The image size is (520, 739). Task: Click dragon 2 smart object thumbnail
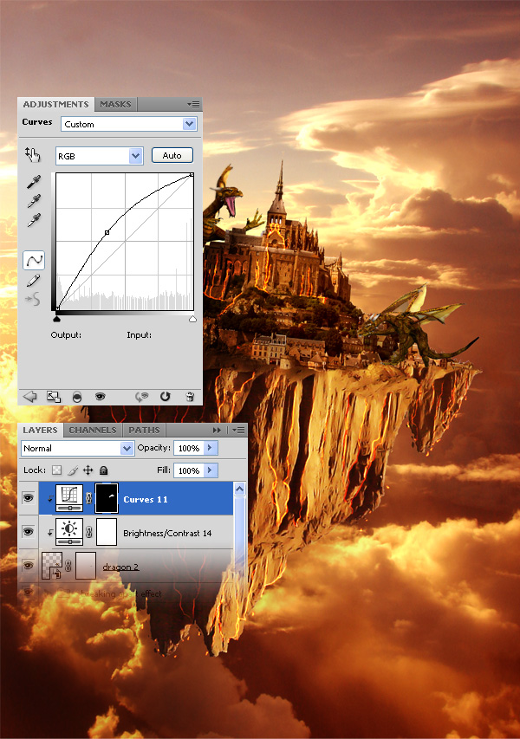(52, 566)
